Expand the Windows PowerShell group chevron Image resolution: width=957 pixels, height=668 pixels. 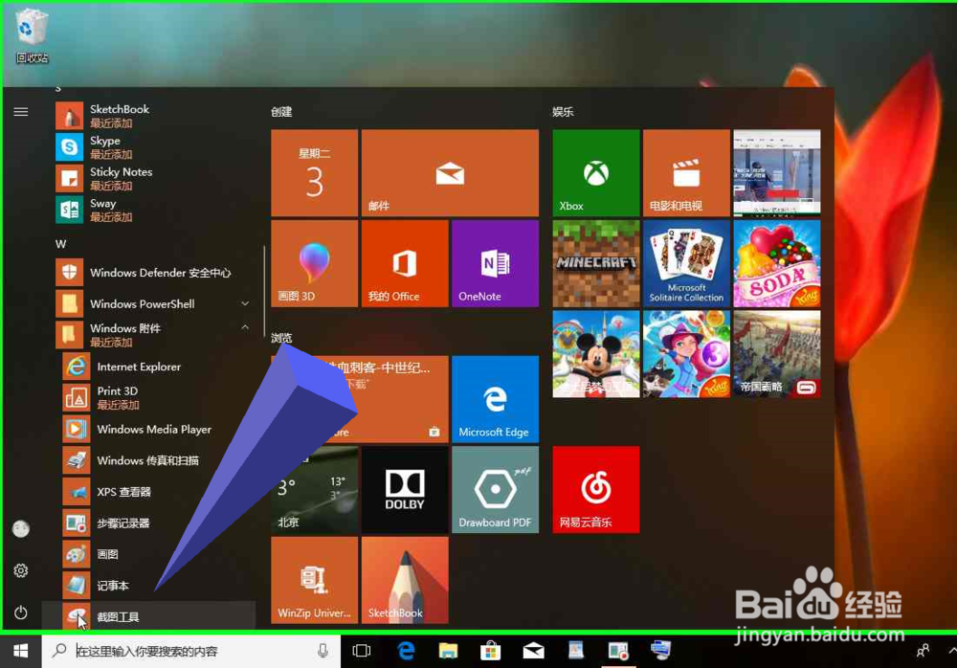(244, 303)
